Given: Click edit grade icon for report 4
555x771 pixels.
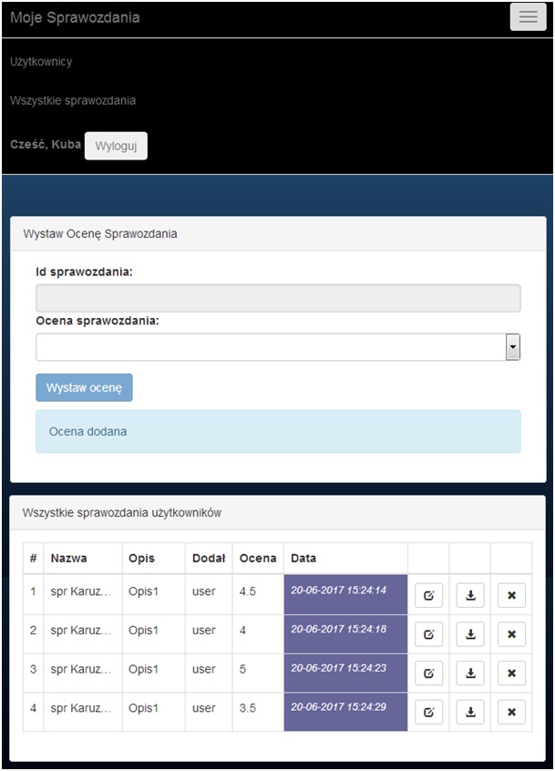Looking at the screenshot, I should [x=428, y=712].
